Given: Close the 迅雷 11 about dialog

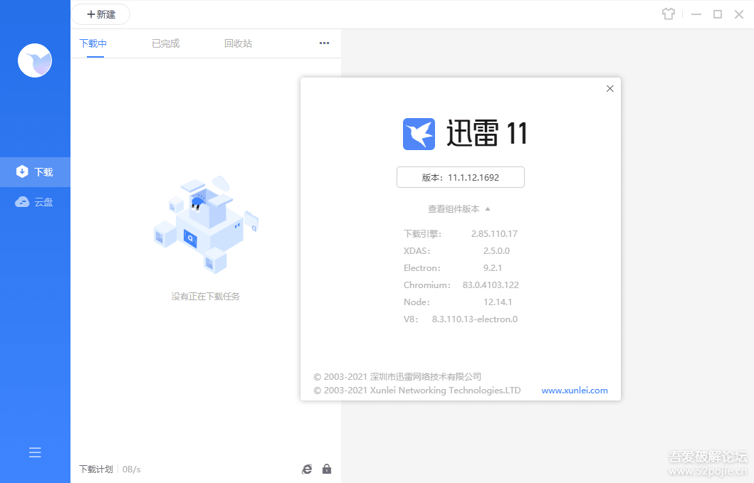Looking at the screenshot, I should pyautogui.click(x=609, y=88).
